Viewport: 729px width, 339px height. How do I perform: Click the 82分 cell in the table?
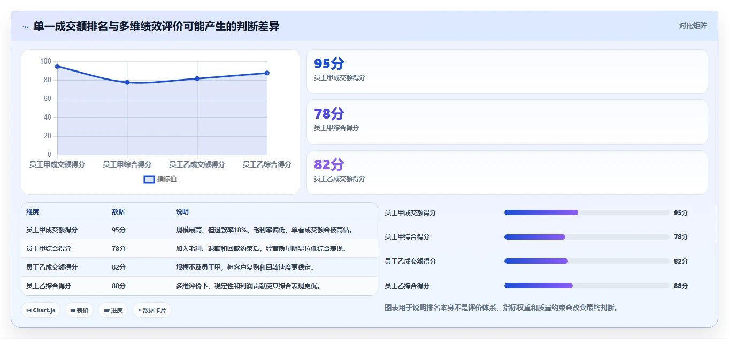tap(119, 267)
